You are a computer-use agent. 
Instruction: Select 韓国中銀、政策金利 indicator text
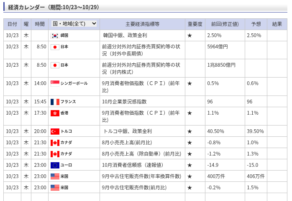pyautogui.click(x=125, y=35)
